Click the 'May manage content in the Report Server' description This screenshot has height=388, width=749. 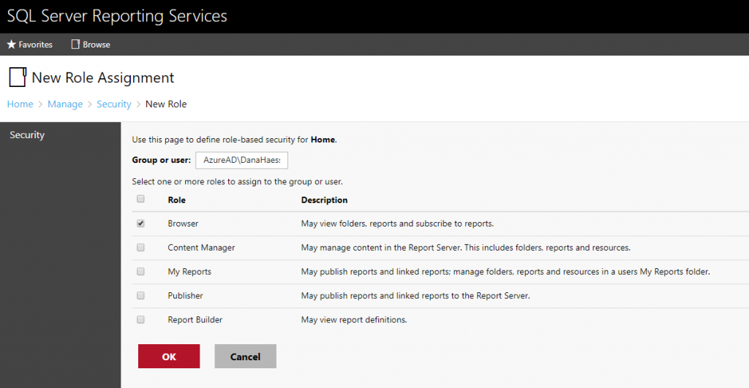click(466, 248)
